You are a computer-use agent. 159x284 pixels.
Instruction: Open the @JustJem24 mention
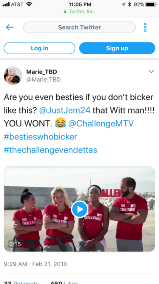(65, 110)
